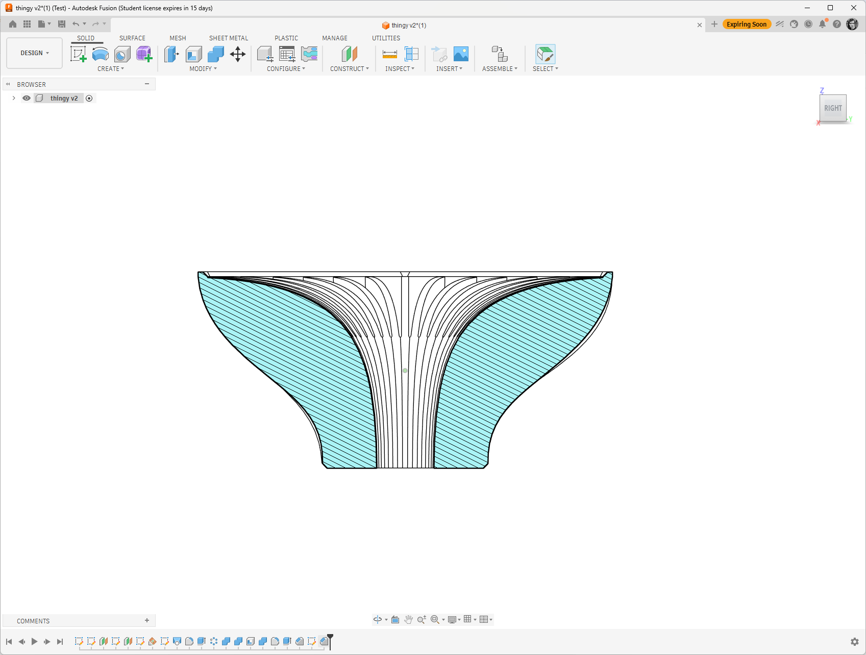Toggle activate radio button for thingy v2

click(x=89, y=98)
